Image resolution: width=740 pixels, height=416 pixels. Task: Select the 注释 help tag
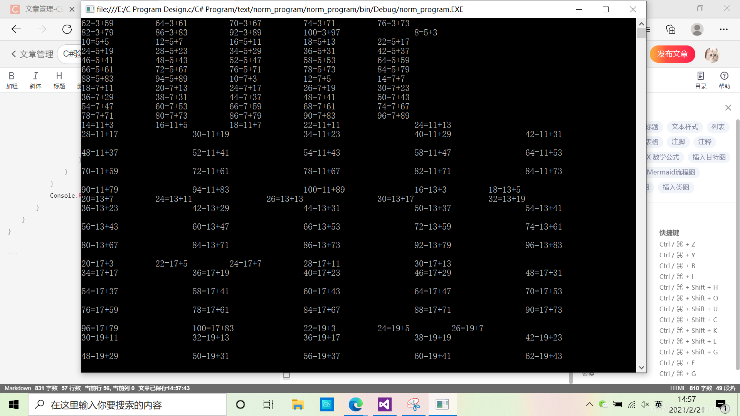(x=705, y=142)
